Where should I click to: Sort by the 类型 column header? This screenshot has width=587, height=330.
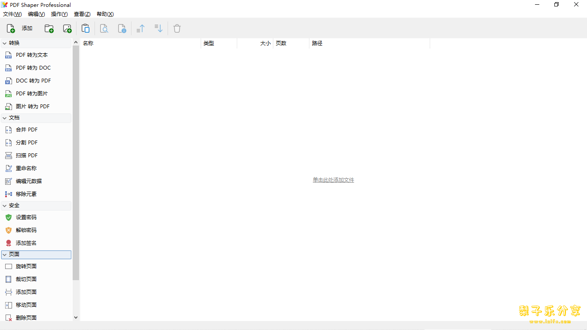[x=219, y=43]
